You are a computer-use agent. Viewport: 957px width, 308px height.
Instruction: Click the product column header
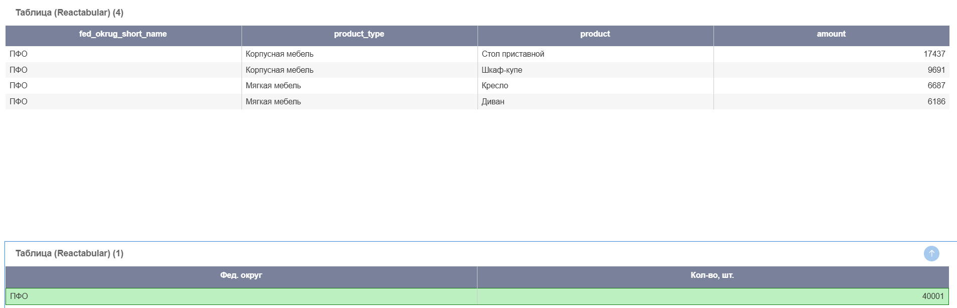coord(595,34)
